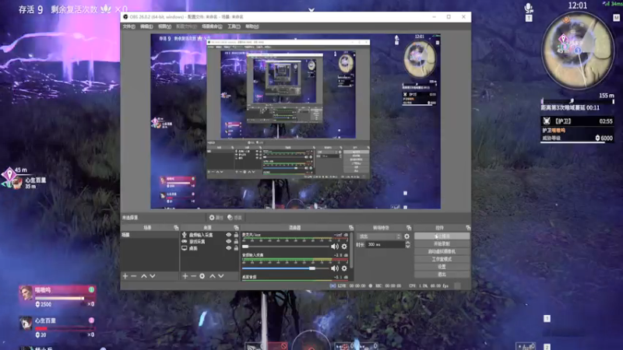
Task: Pop out the 控件 dock panel
Action: coord(468,228)
